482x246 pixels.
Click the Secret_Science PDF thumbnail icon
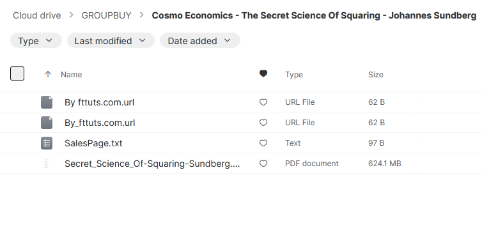47,164
